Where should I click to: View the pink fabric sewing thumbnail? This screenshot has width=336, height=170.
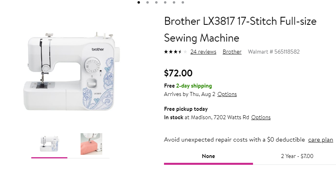[91, 144]
